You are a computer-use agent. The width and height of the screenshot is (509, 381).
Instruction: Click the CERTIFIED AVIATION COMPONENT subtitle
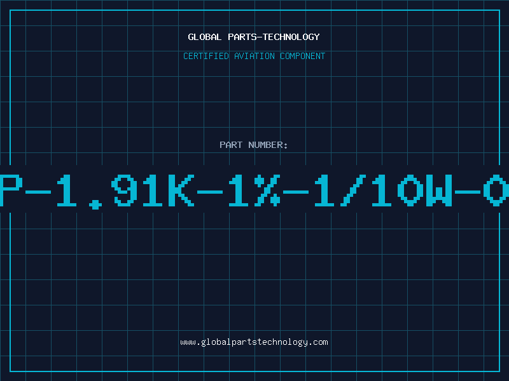[x=254, y=56]
